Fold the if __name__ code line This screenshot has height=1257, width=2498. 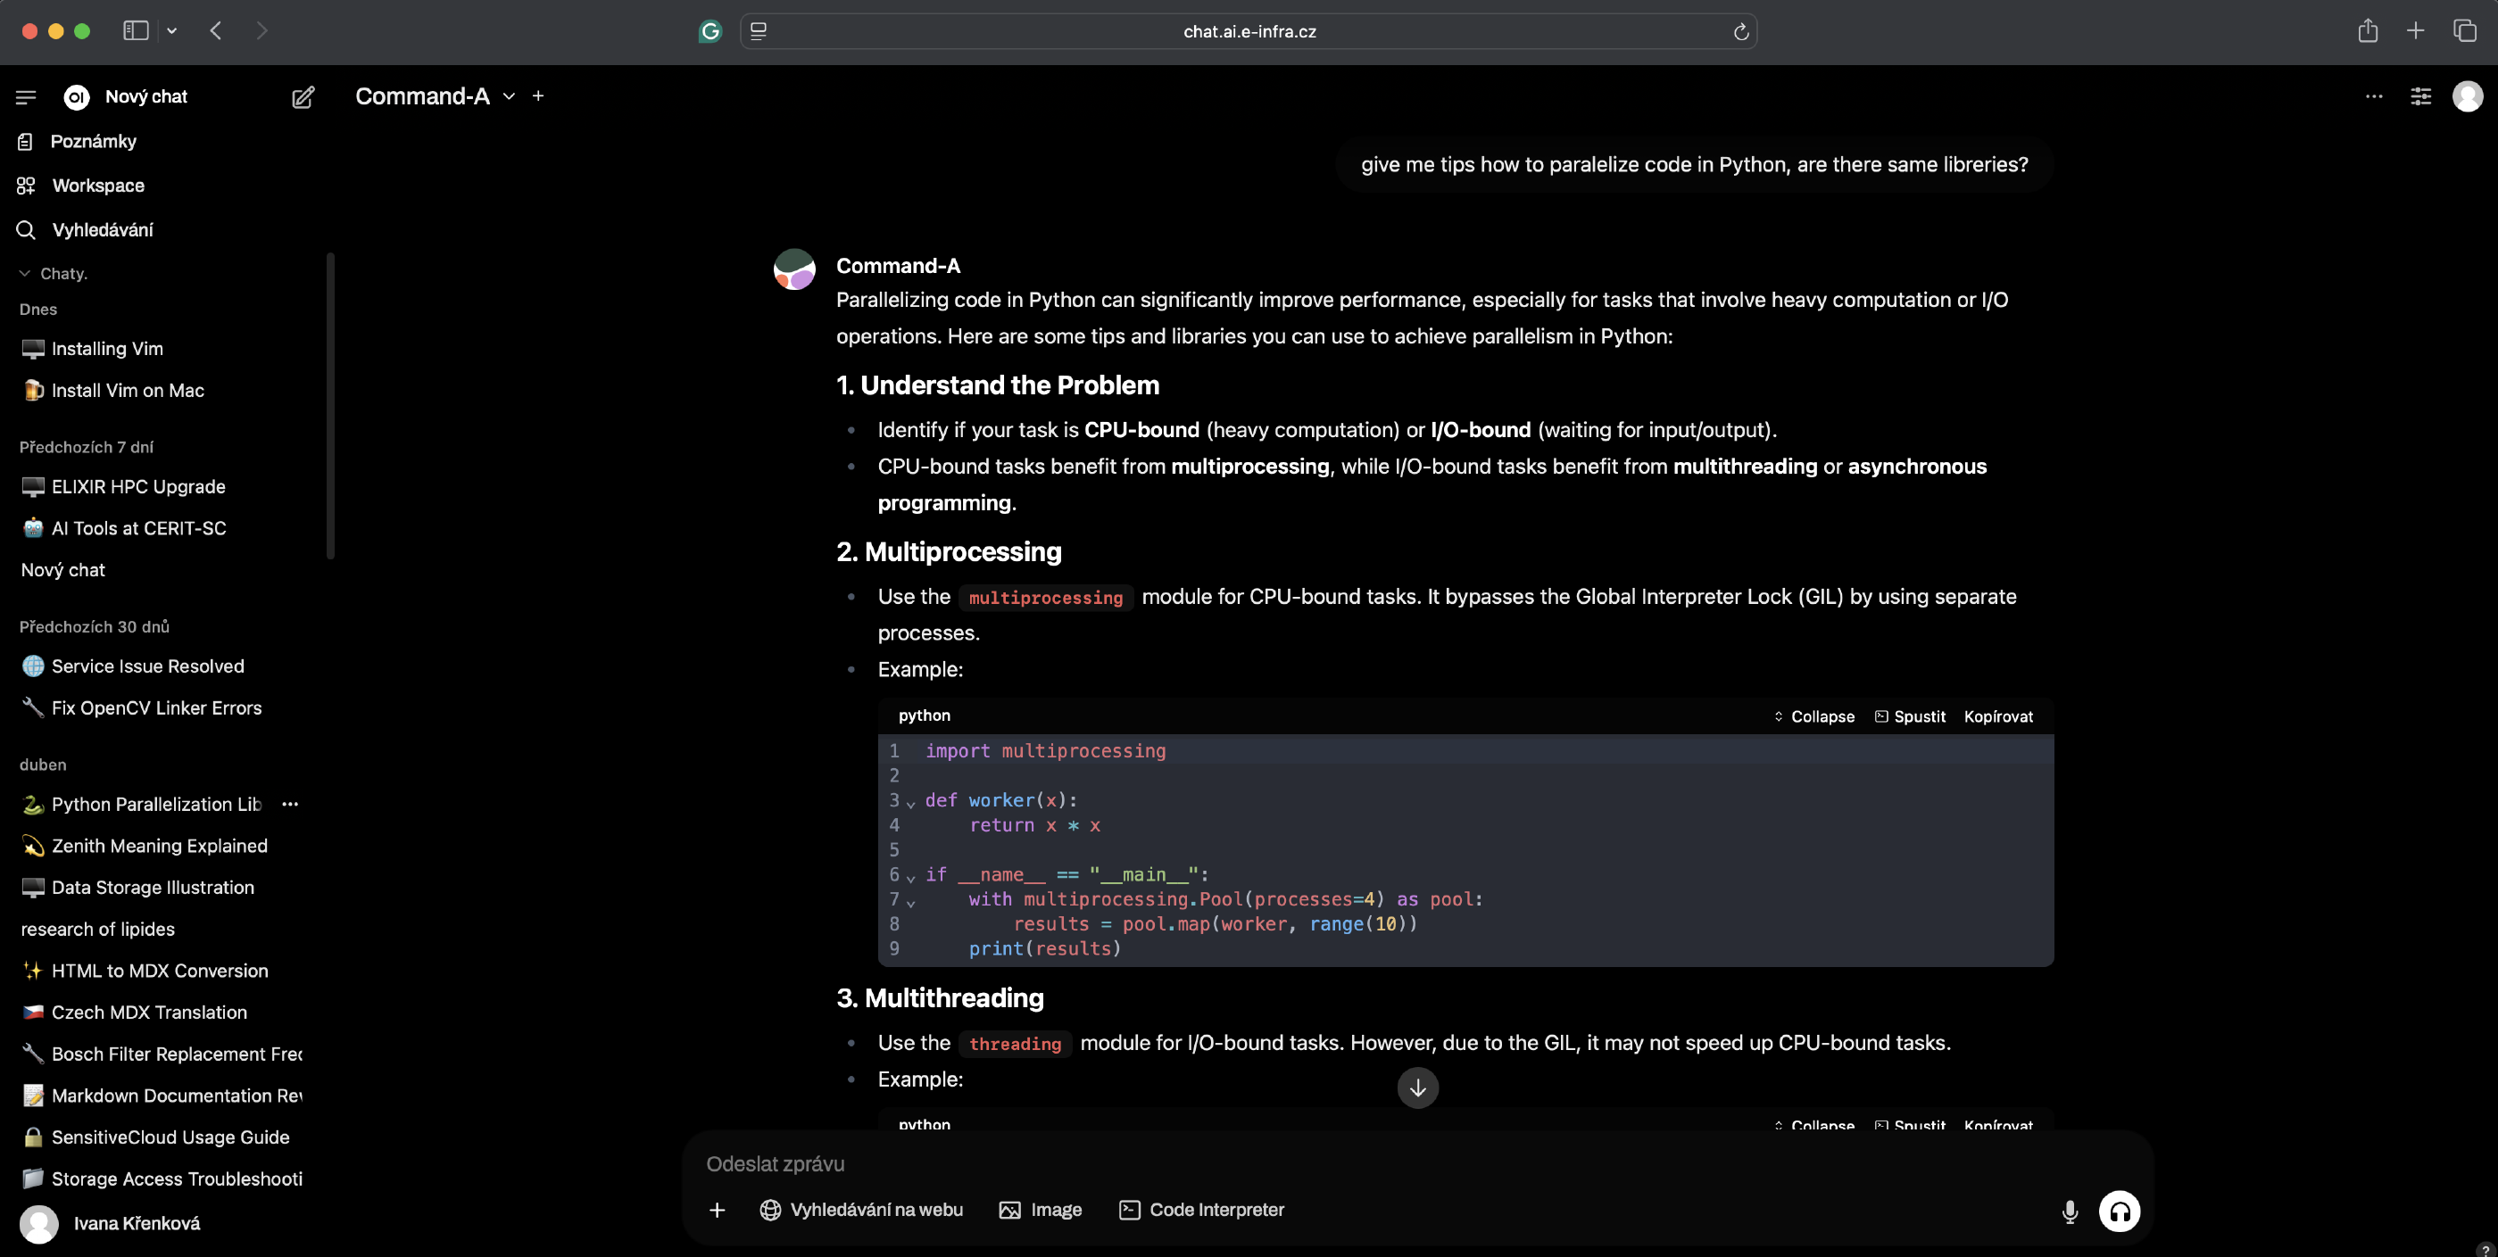910,878
